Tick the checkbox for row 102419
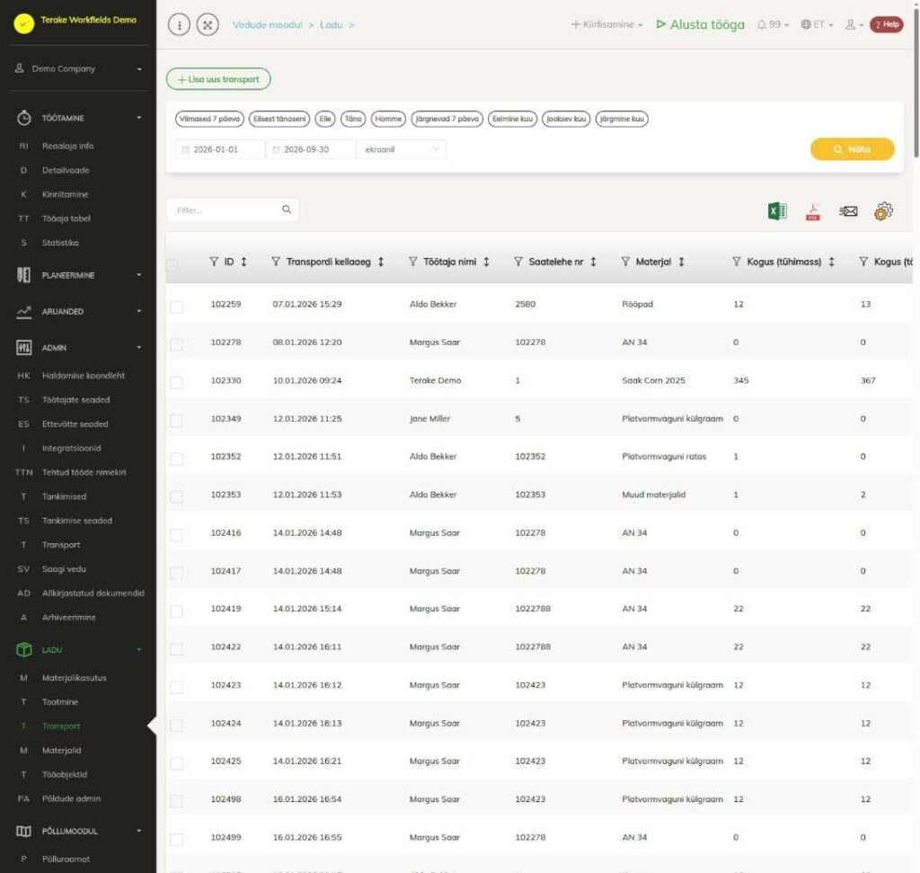Viewport: 920px width, 873px height. [176, 611]
